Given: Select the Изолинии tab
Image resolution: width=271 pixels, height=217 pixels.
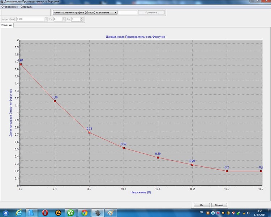Looking at the screenshot, I should [6, 25].
